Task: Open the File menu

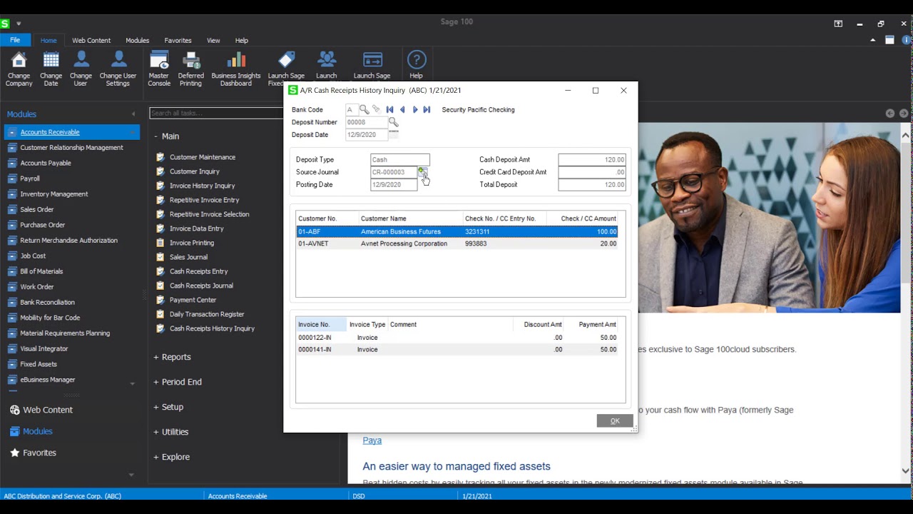Action: (x=15, y=40)
